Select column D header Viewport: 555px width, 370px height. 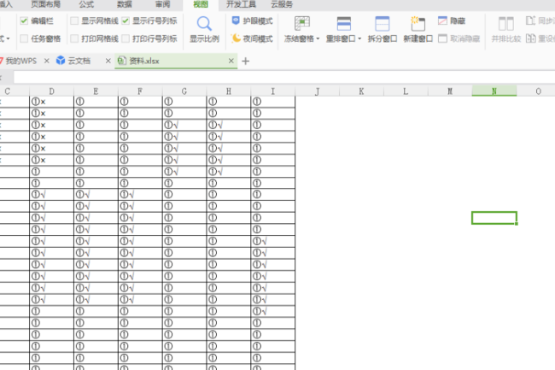pos(52,91)
